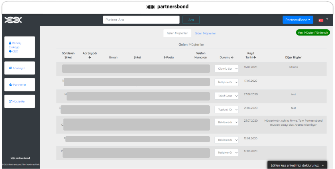Sort by Durumu arrow icon

click(x=233, y=58)
